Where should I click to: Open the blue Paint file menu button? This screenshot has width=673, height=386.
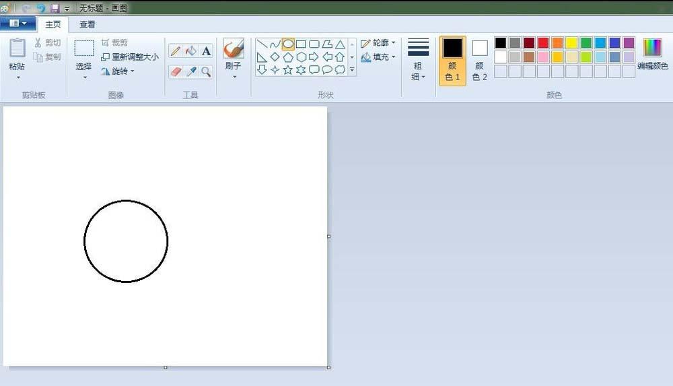(x=18, y=24)
